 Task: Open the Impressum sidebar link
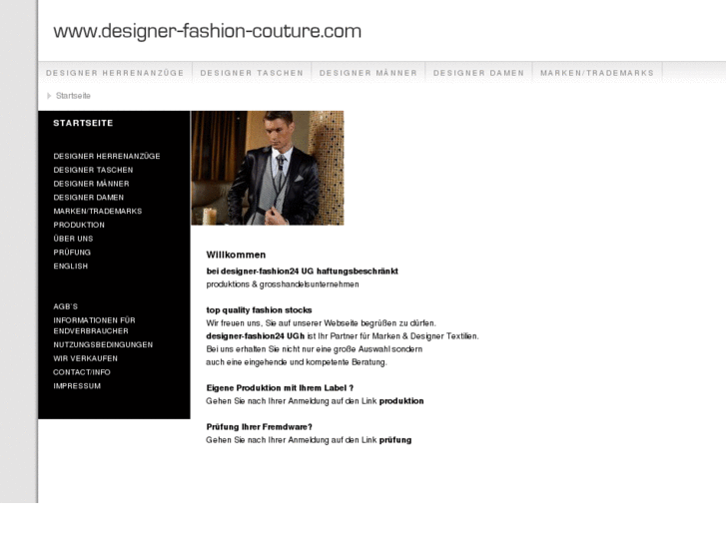77,386
